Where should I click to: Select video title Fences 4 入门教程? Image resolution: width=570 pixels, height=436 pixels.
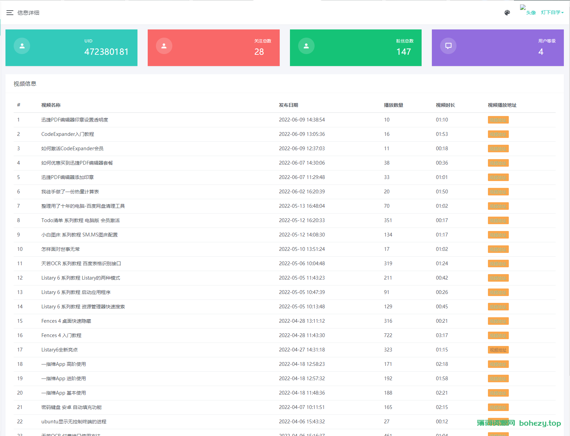(x=62, y=335)
